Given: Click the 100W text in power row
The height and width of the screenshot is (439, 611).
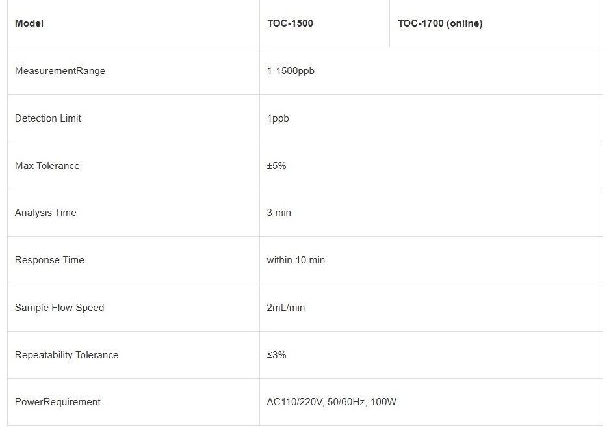Looking at the screenshot, I should [383, 402].
